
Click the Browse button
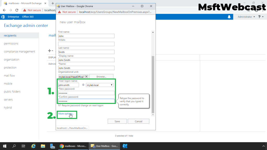click(x=101, y=77)
